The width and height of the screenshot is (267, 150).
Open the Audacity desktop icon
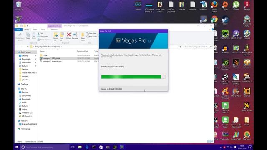[x=225, y=50]
